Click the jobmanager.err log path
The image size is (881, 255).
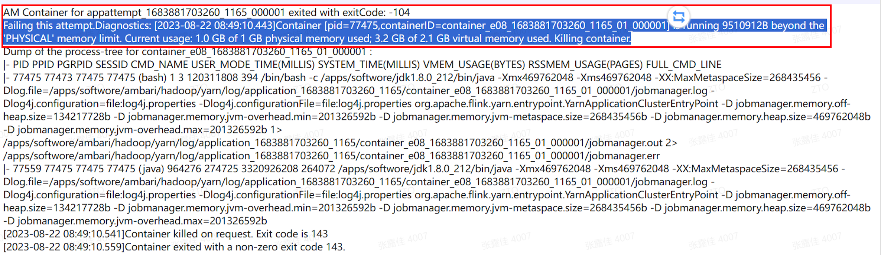[331, 156]
